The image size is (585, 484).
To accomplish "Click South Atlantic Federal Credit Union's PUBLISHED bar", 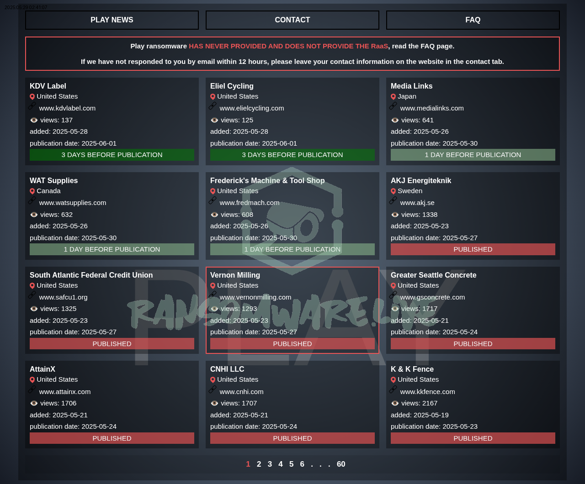I will pos(112,344).
